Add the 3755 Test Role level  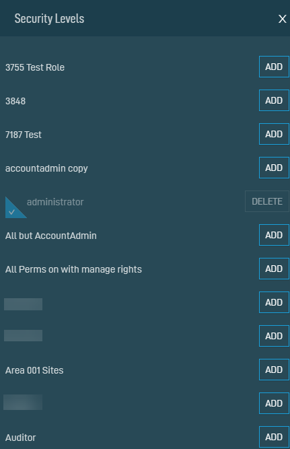(274, 67)
